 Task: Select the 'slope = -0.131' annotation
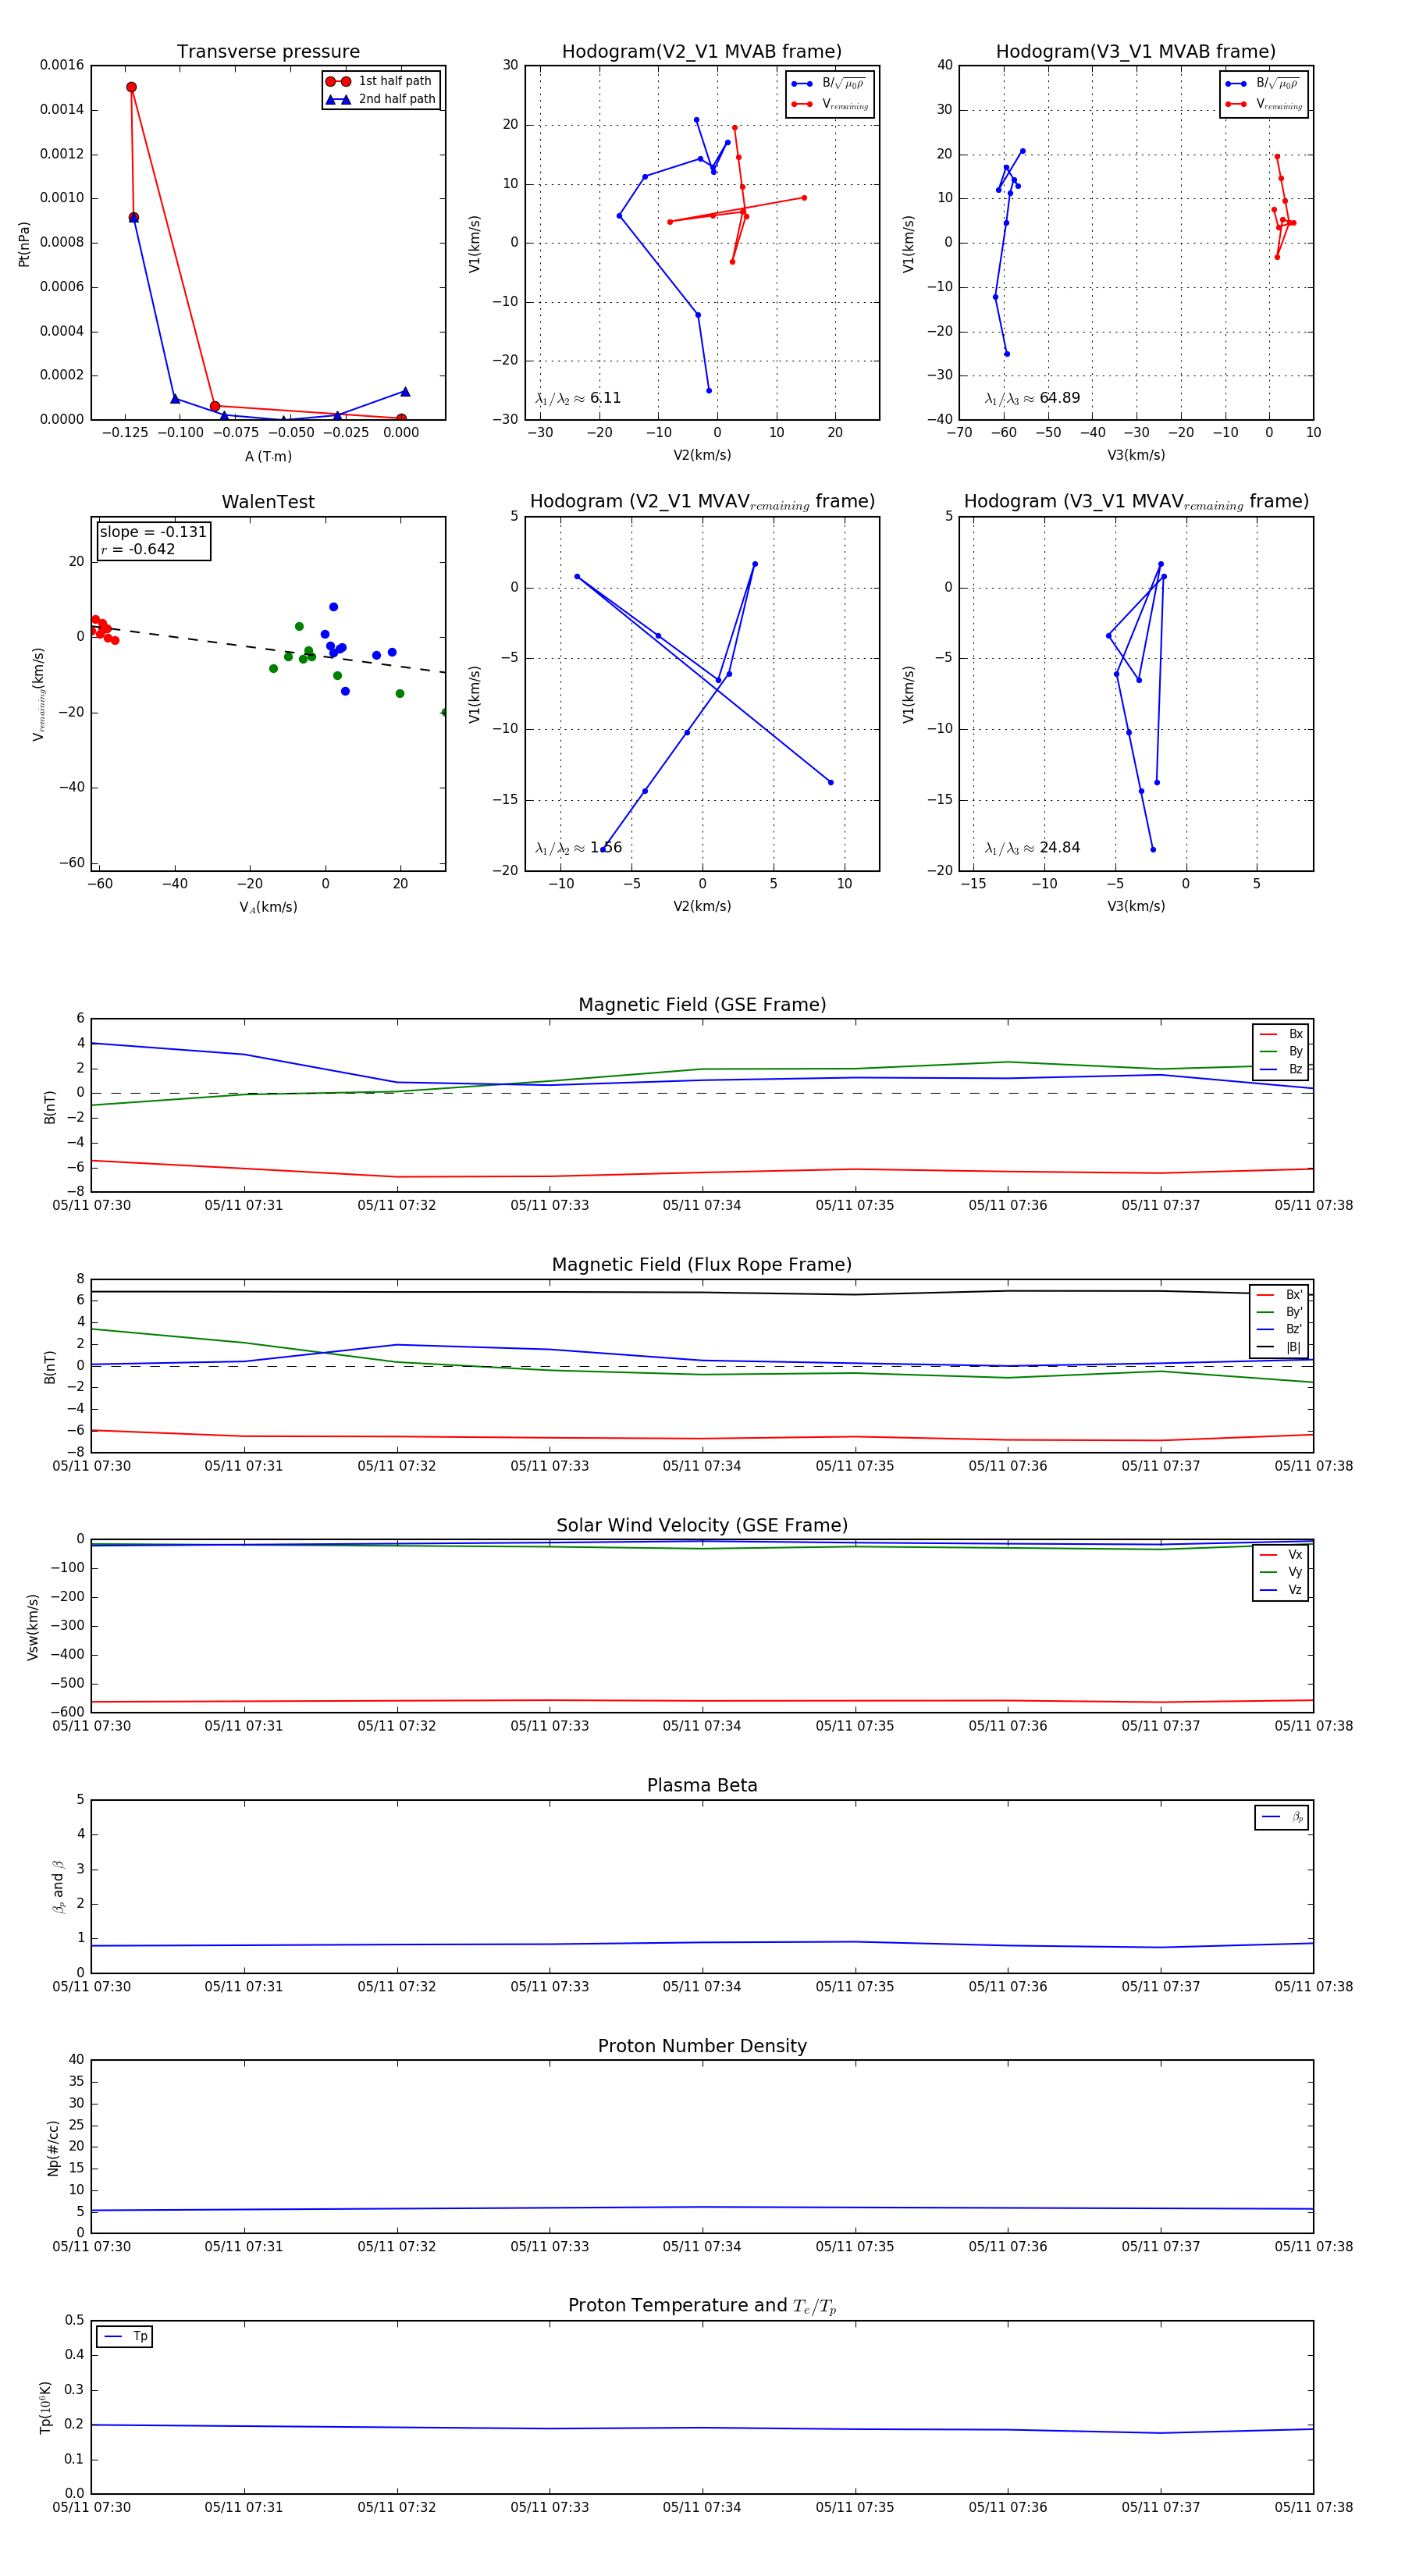pyautogui.click(x=153, y=532)
